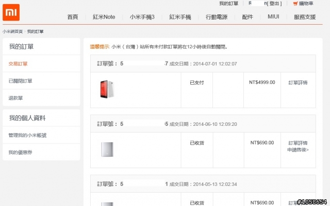
Task: Click 我的訂單 link in top bar
Action: point(229,4)
